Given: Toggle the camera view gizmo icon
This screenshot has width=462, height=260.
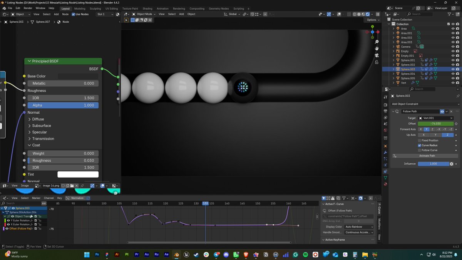Looking at the screenshot, I should tap(377, 55).
